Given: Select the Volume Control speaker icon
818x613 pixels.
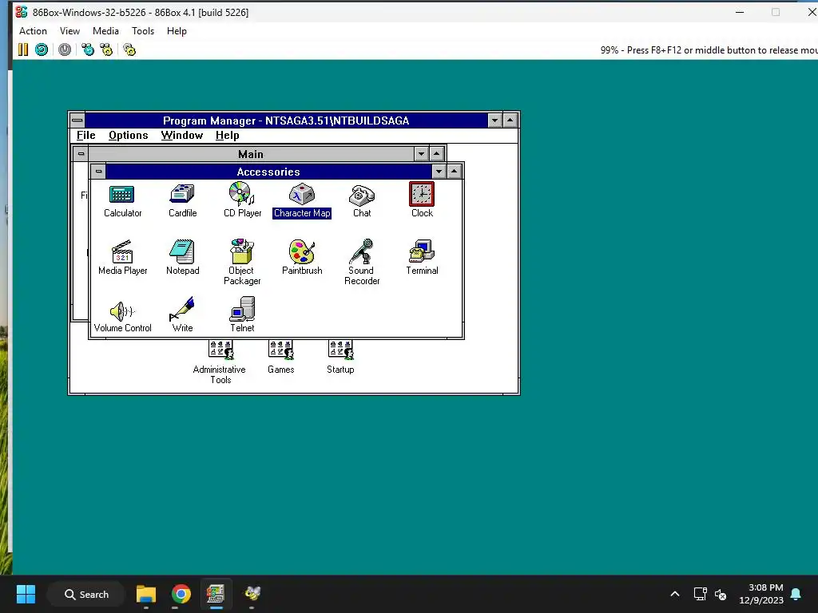Looking at the screenshot, I should coord(122,311).
